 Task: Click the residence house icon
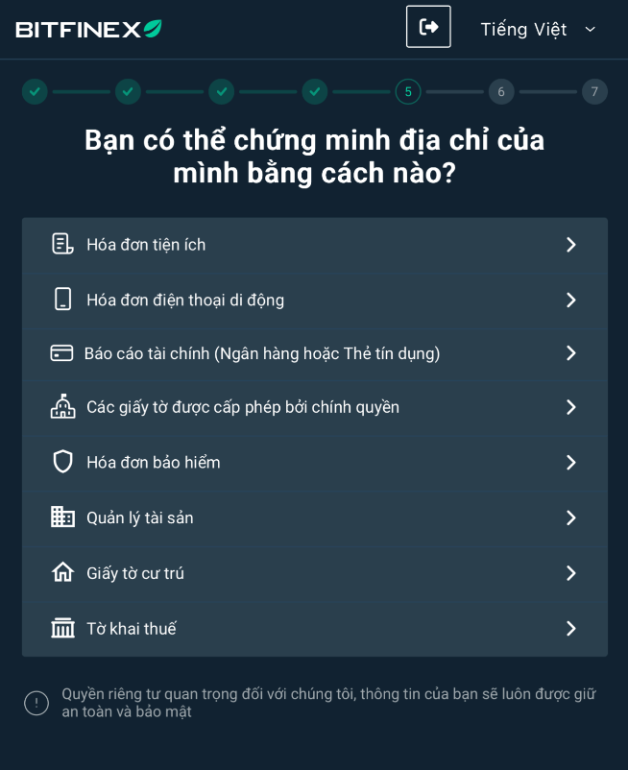(x=62, y=572)
